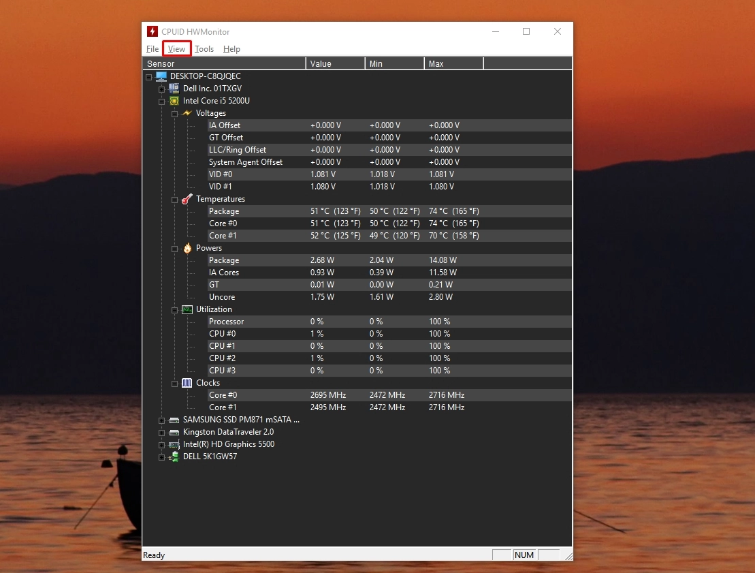This screenshot has width=755, height=573.
Task: Click the Powers flame icon
Action: (187, 248)
